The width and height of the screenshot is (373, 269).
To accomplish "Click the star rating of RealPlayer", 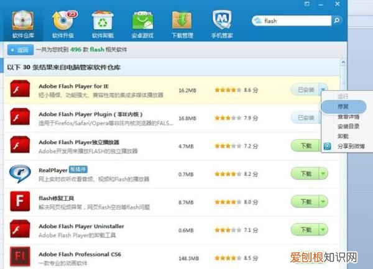I will coord(228,174).
